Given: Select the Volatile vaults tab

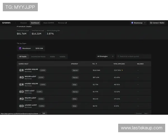Looking at the screenshot, I should 62,57.
